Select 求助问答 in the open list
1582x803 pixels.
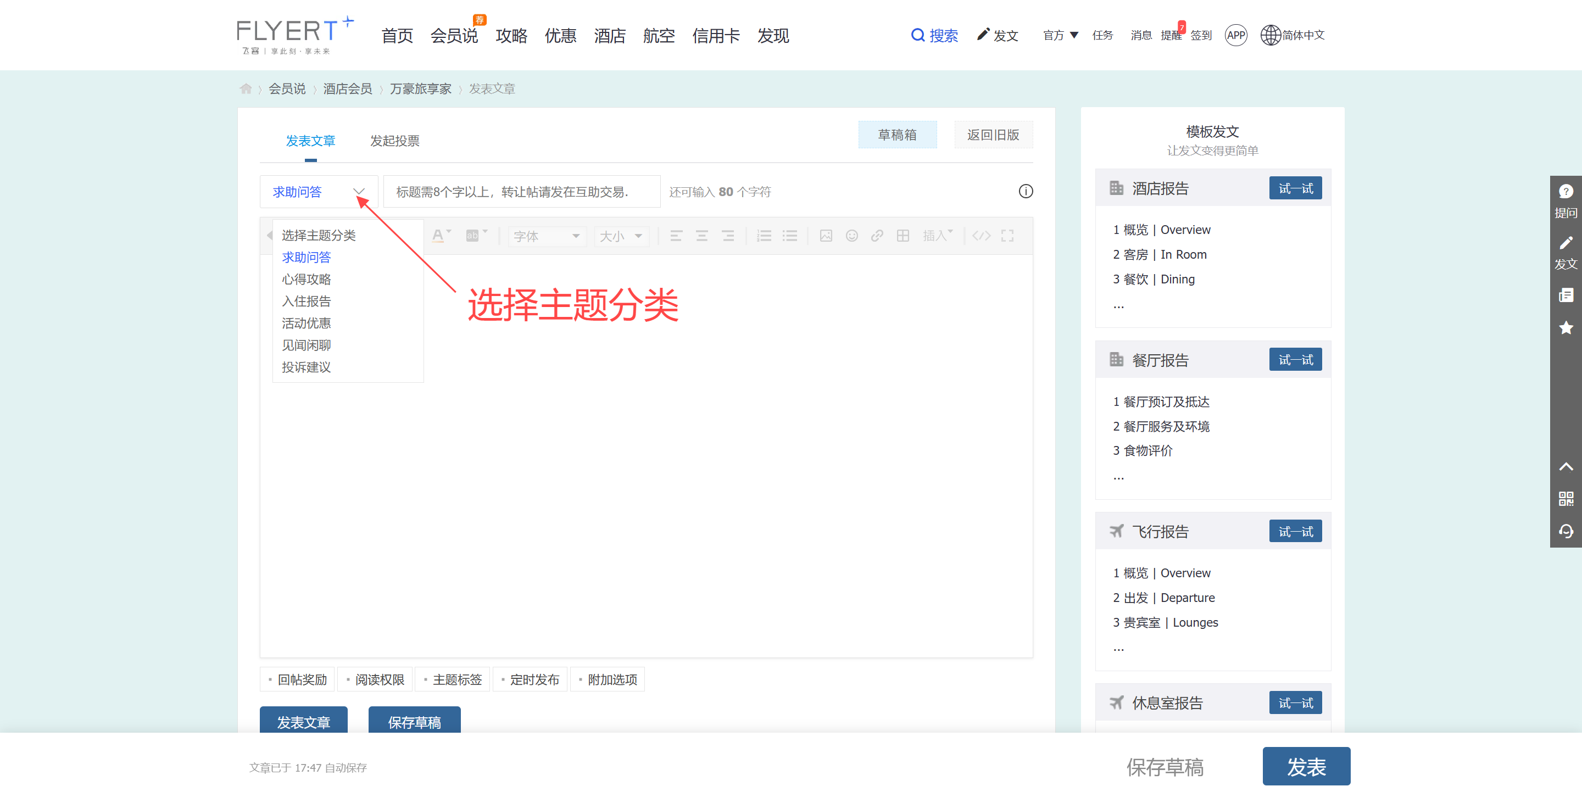pos(307,257)
